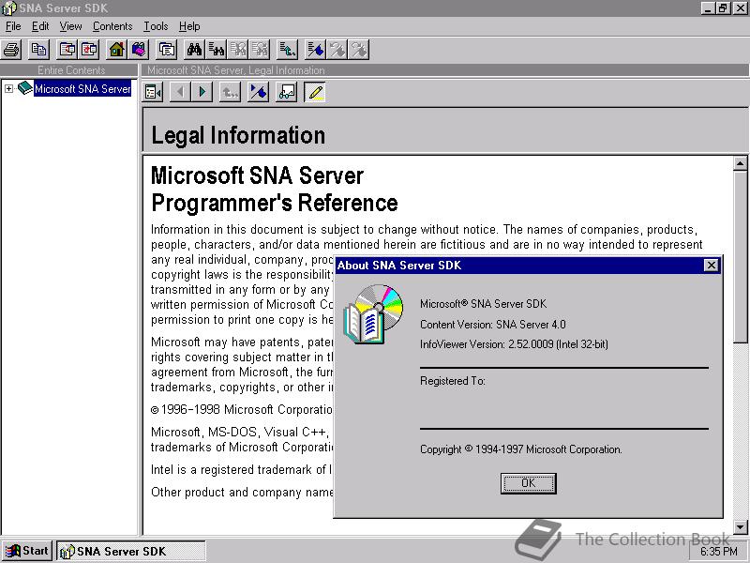
Task: Expand the Microsoft SNA Server tree node
Action: coord(8,88)
